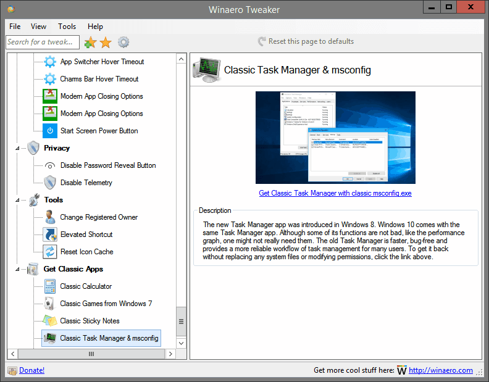
Task: Click the tree vertical scrollbar thumb
Action: click(x=181, y=322)
